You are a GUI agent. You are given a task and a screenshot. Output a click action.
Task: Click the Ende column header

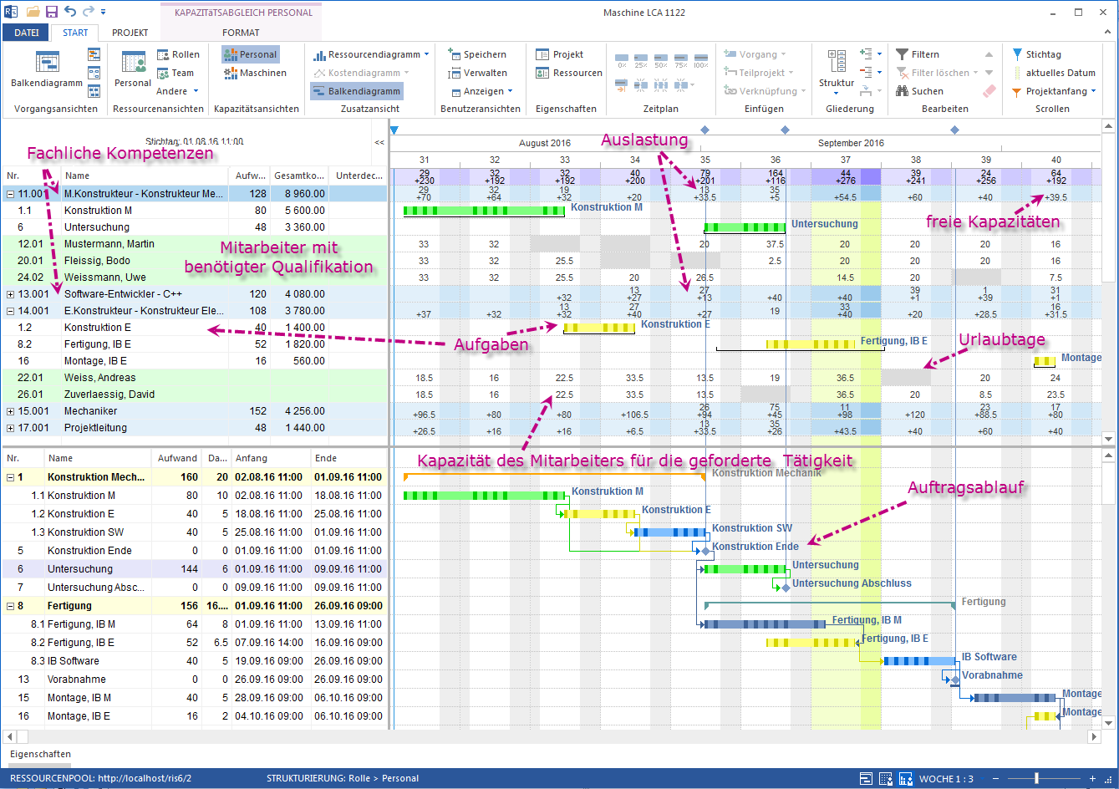coord(348,458)
